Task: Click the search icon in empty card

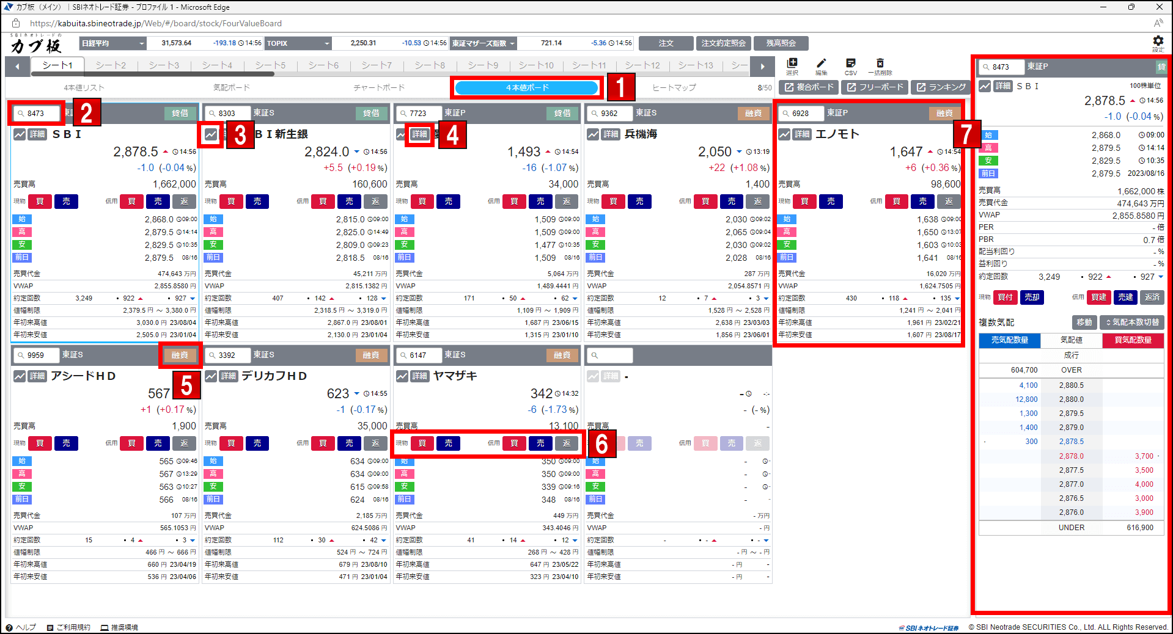Action: pyautogui.click(x=594, y=355)
